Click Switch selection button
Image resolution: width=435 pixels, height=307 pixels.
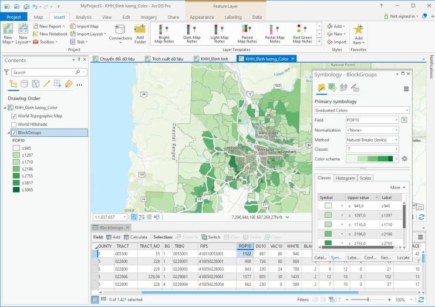tap(211, 237)
